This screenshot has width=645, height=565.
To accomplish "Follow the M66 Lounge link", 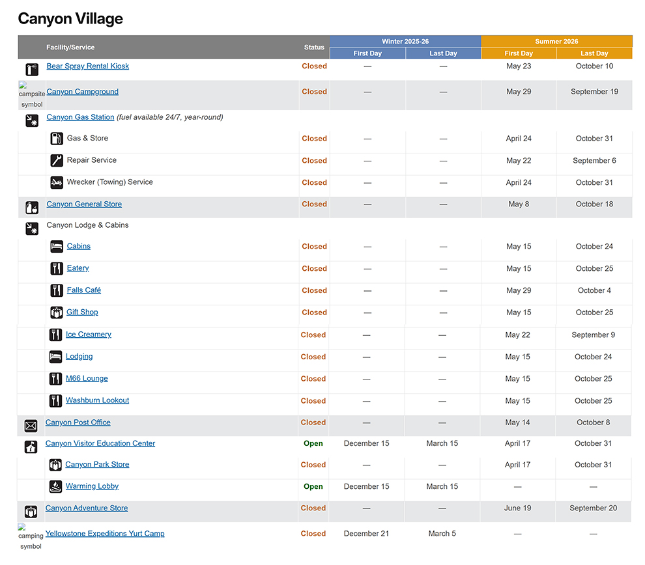I will pyautogui.click(x=87, y=379).
